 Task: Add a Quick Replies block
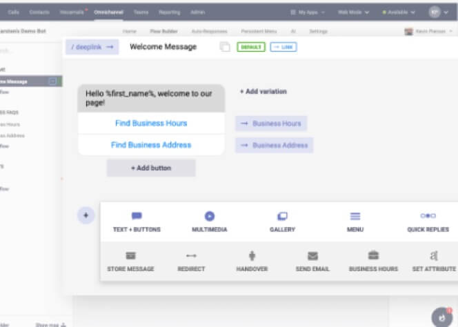pyautogui.click(x=428, y=222)
